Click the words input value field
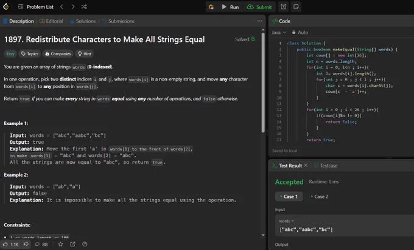This screenshot has height=250, width=414. click(345, 226)
